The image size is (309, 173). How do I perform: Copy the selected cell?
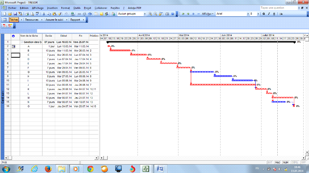point(49,14)
